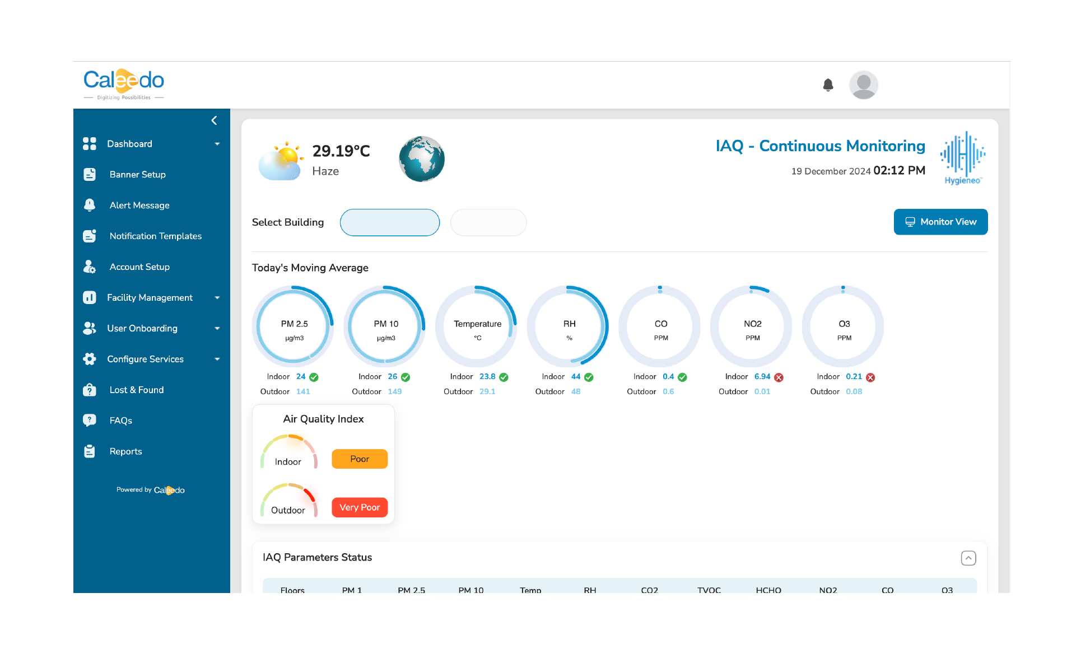The height and width of the screenshot is (649, 1067).
Task: Click the Configure Services gear icon
Action: 90,359
